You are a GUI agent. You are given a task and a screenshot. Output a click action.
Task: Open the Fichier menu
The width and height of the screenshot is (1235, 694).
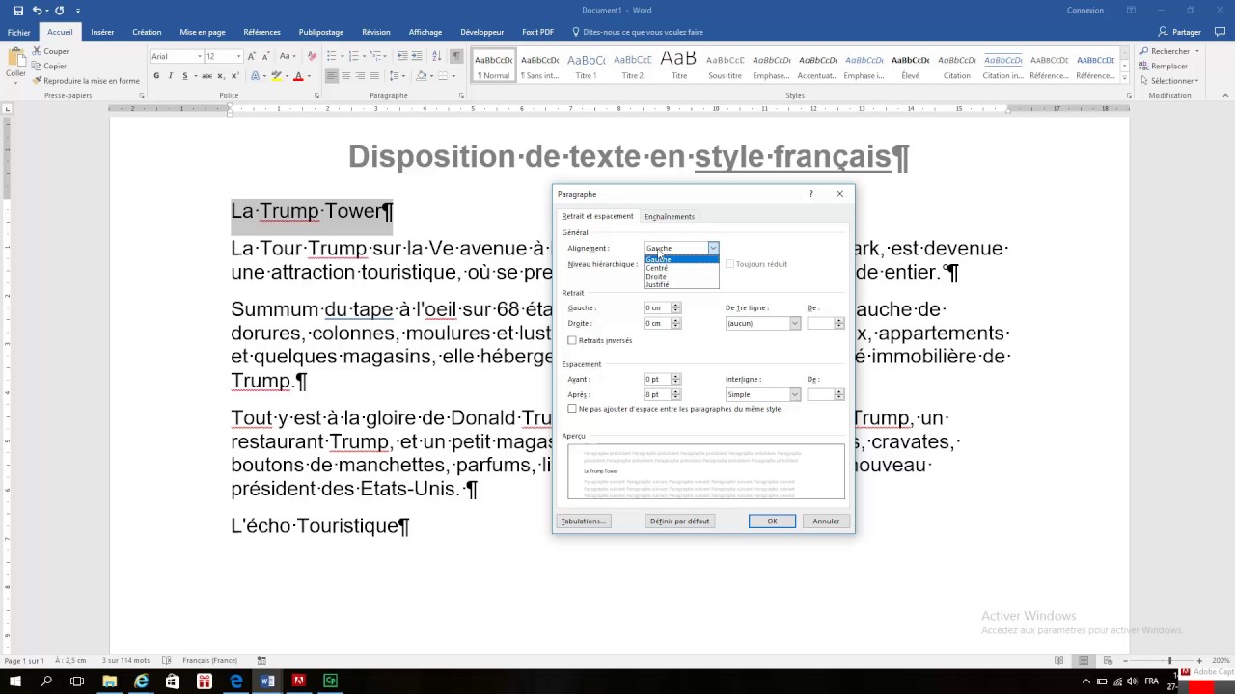(x=18, y=32)
